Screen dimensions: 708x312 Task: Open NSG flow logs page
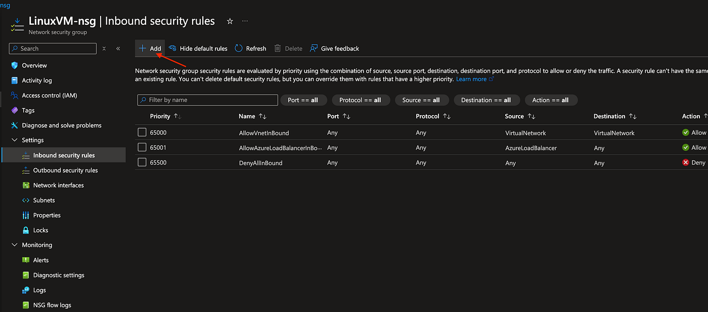(52, 305)
